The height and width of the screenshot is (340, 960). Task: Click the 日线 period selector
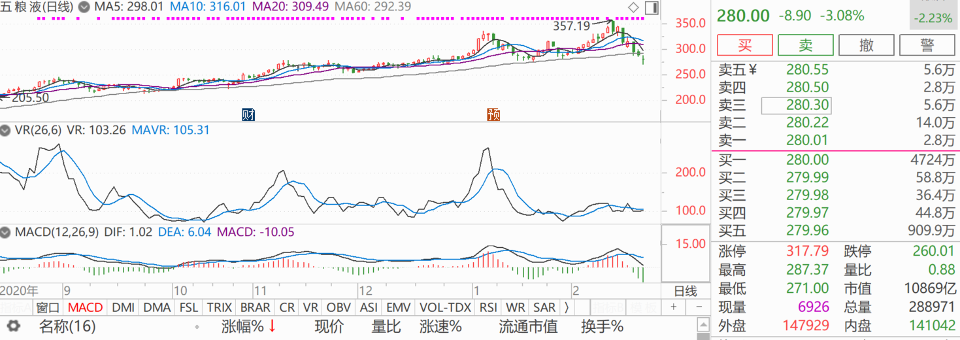point(686,291)
